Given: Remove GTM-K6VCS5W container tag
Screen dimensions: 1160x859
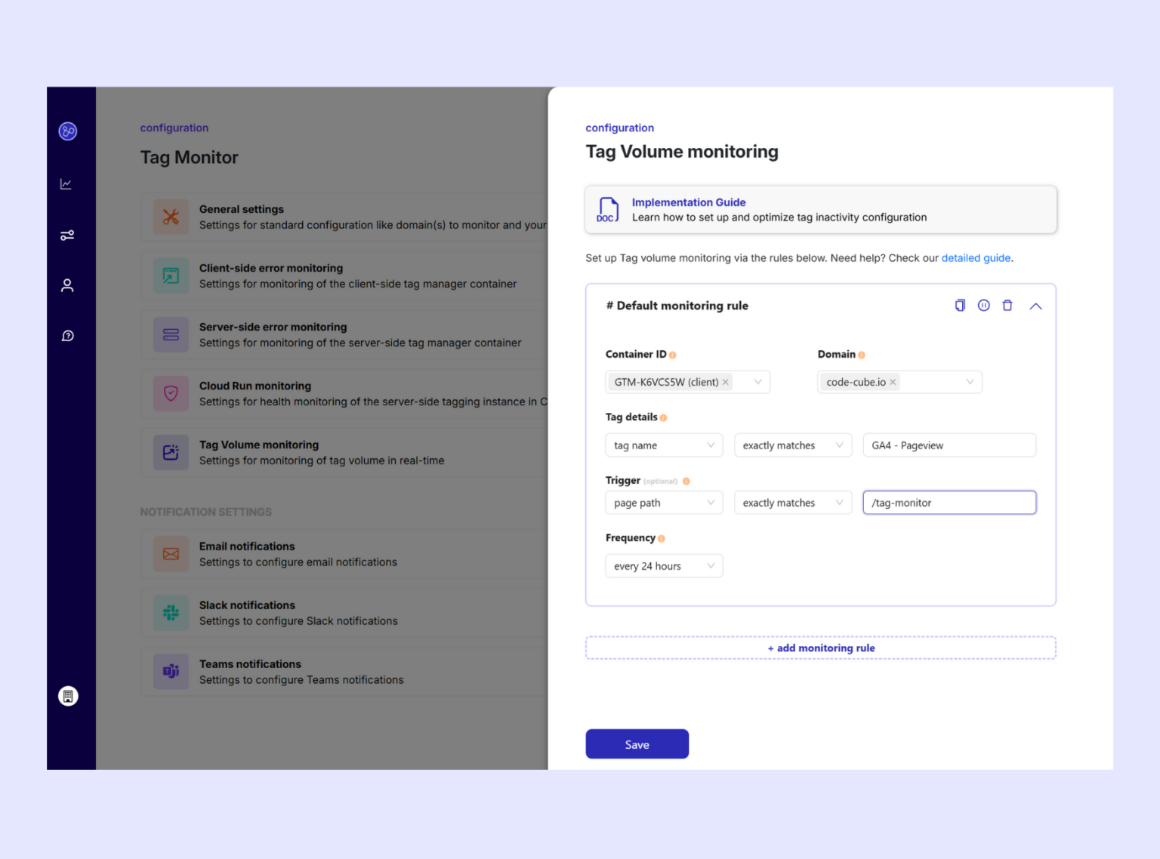Looking at the screenshot, I should coord(726,382).
